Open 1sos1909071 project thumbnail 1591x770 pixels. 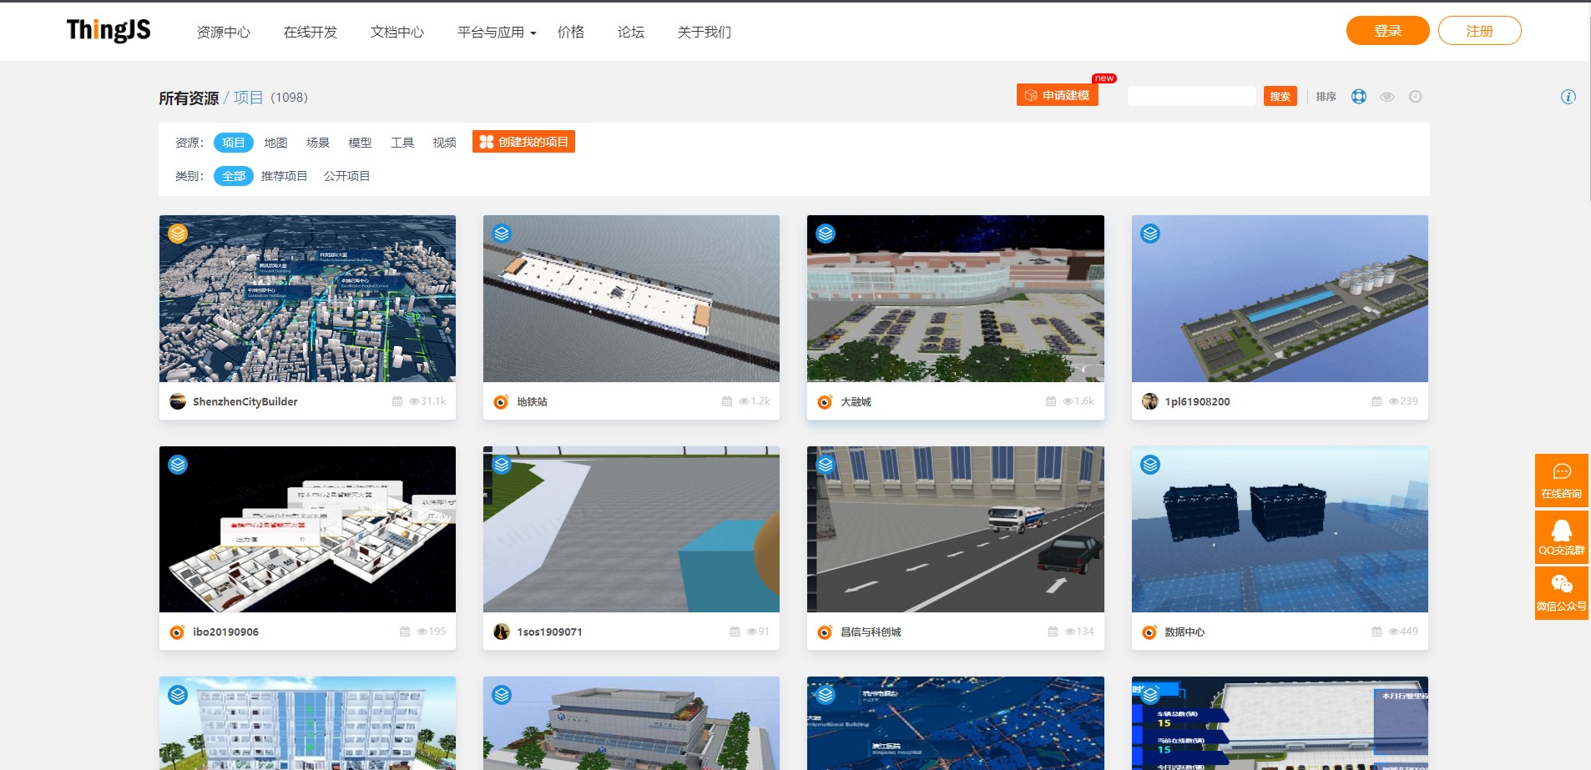(x=631, y=529)
